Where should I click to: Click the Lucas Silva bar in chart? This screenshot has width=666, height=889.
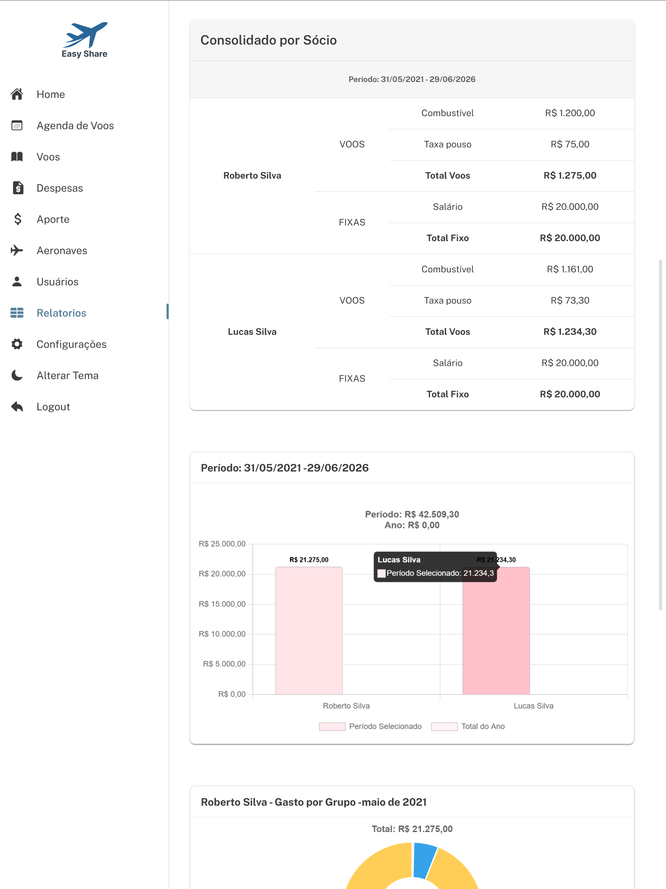[x=496, y=630]
